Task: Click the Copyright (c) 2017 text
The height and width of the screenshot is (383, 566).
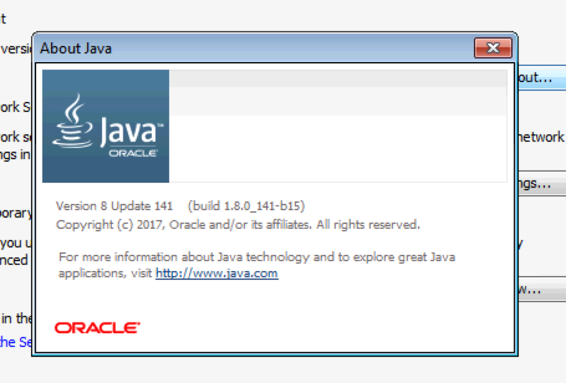Action: [109, 224]
